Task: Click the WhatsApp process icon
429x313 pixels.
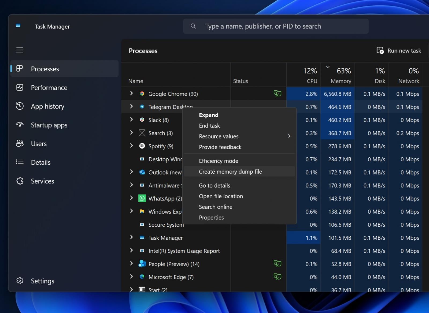Action: (x=142, y=198)
